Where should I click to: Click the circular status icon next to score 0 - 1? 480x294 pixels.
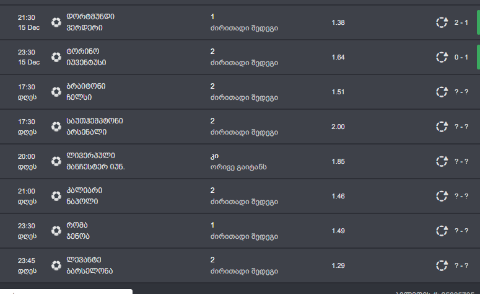click(x=442, y=57)
